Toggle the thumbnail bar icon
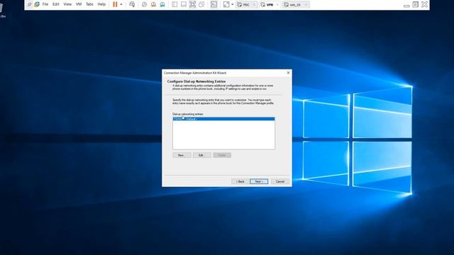 click(x=184, y=4)
